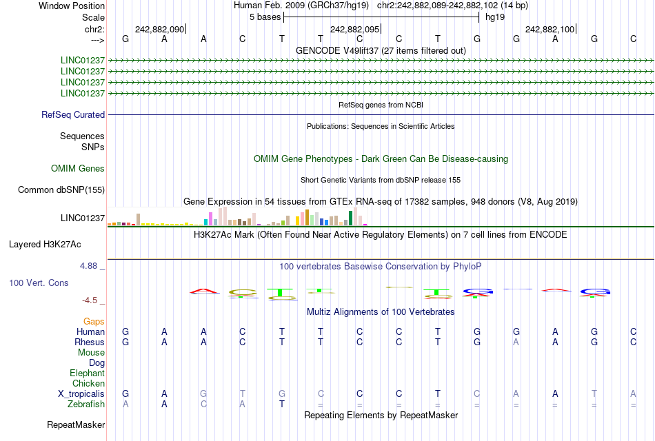The width and height of the screenshot is (655, 441).
Task: Click the 100 Vert. Cons label
Action: (x=39, y=283)
